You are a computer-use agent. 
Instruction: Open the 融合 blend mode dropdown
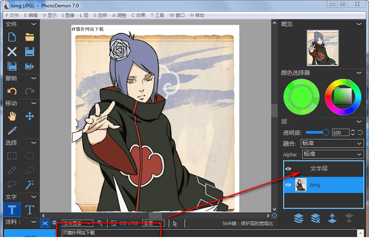tap(332, 143)
